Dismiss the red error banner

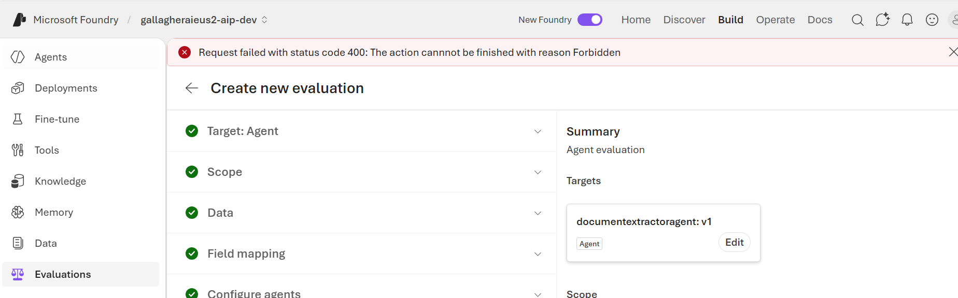(953, 52)
